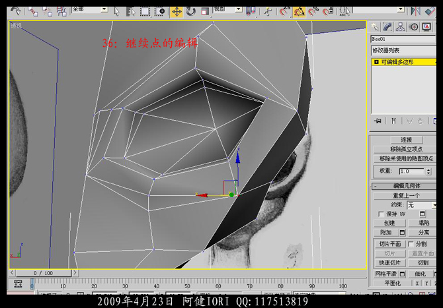Open the Motion command panel tab
The width and height of the screenshot is (443, 308).
[414, 27]
